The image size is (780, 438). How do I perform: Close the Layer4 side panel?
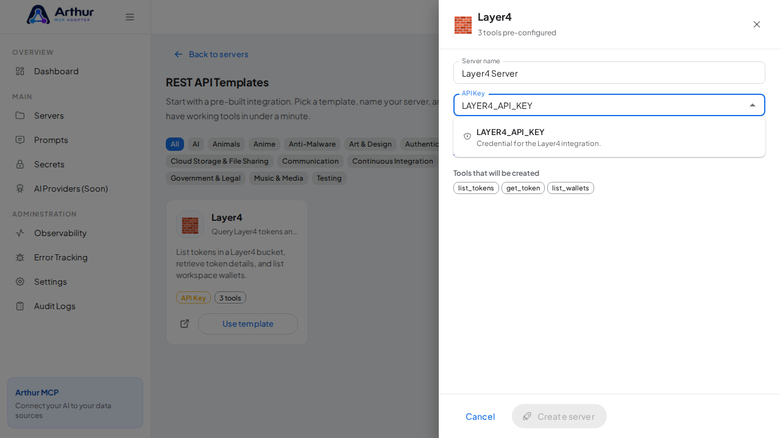757,24
